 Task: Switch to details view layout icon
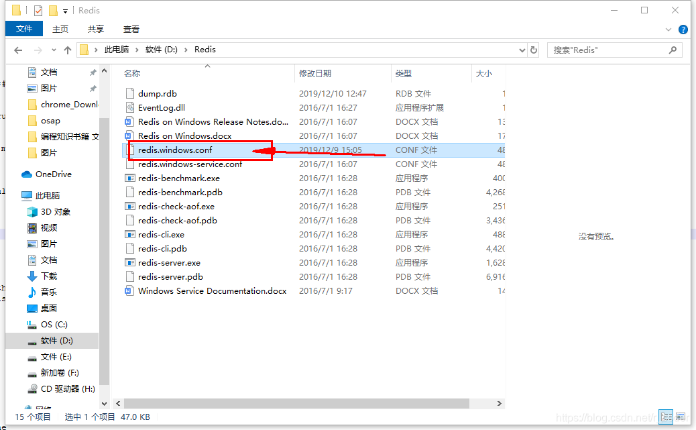coord(666,417)
